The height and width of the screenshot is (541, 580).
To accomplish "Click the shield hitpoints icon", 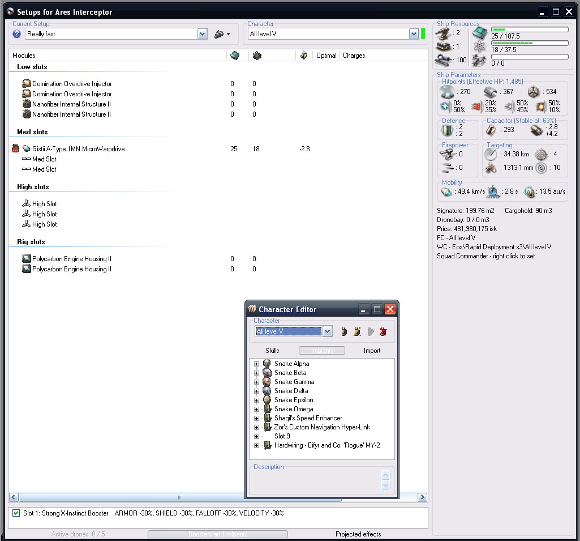I will pyautogui.click(x=447, y=91).
